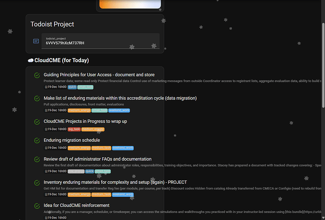Complete Review draft of administrator FAQs task

37,159
